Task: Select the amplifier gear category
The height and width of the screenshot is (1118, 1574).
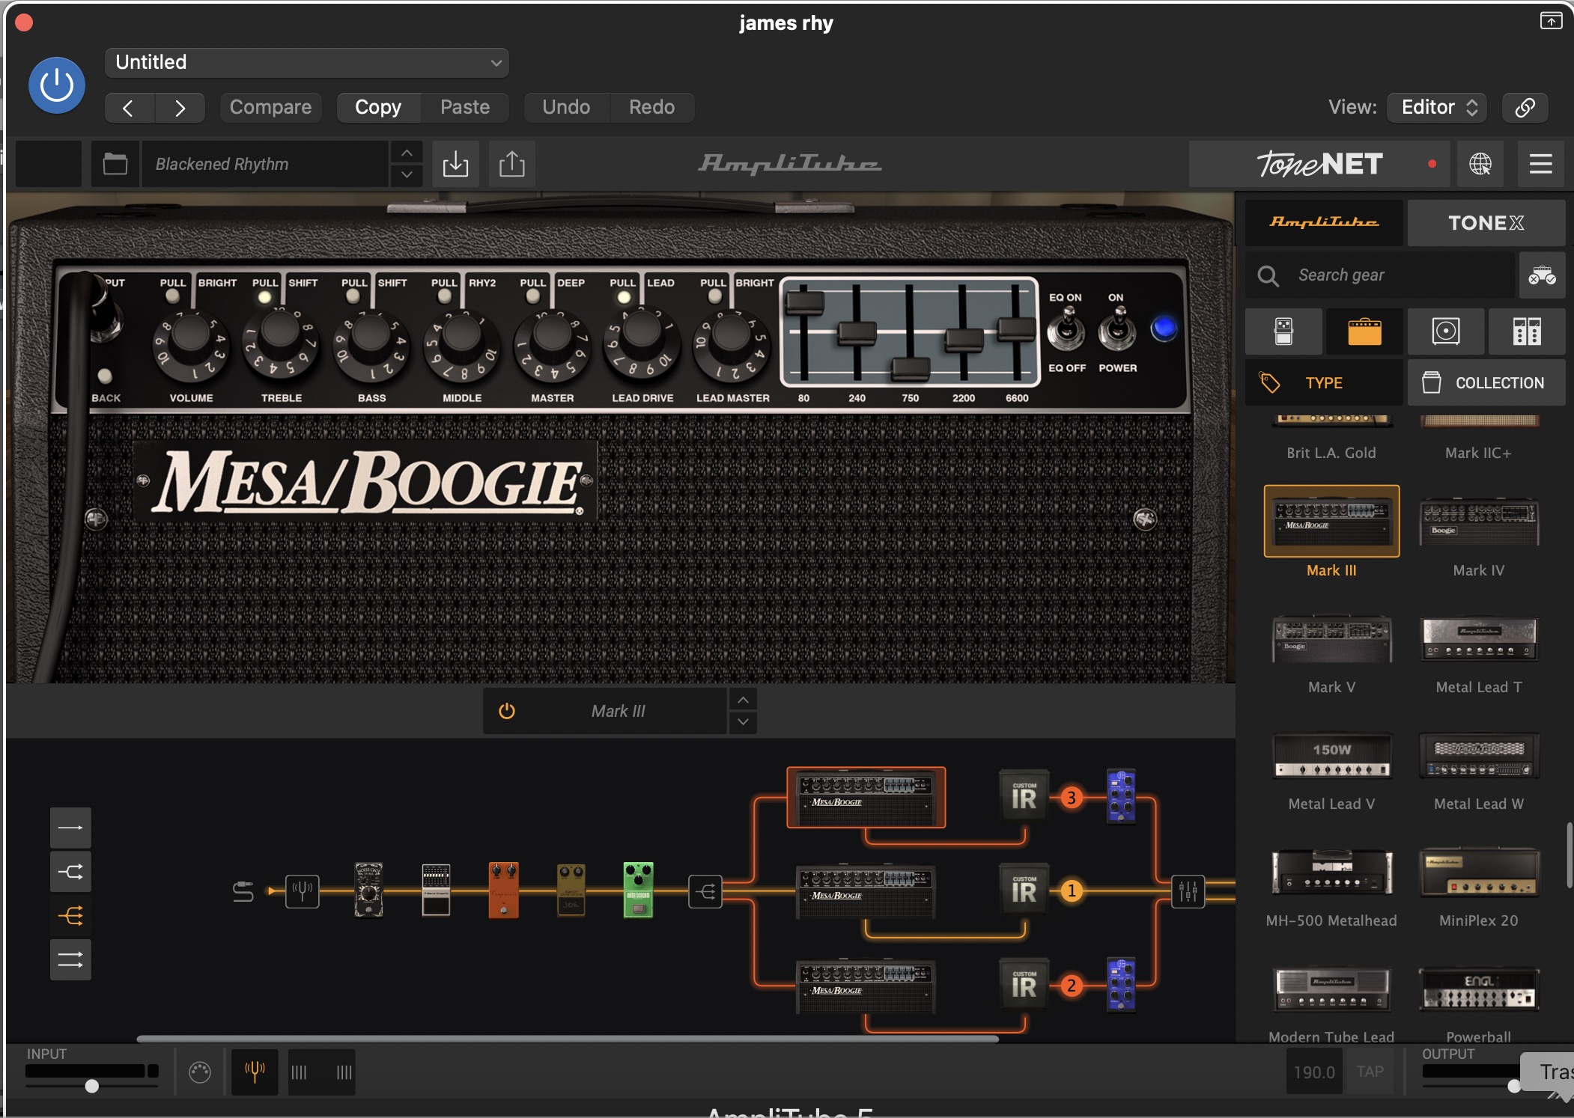Action: point(1364,332)
